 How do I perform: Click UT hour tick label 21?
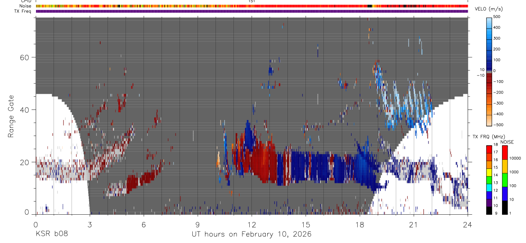(414, 224)
